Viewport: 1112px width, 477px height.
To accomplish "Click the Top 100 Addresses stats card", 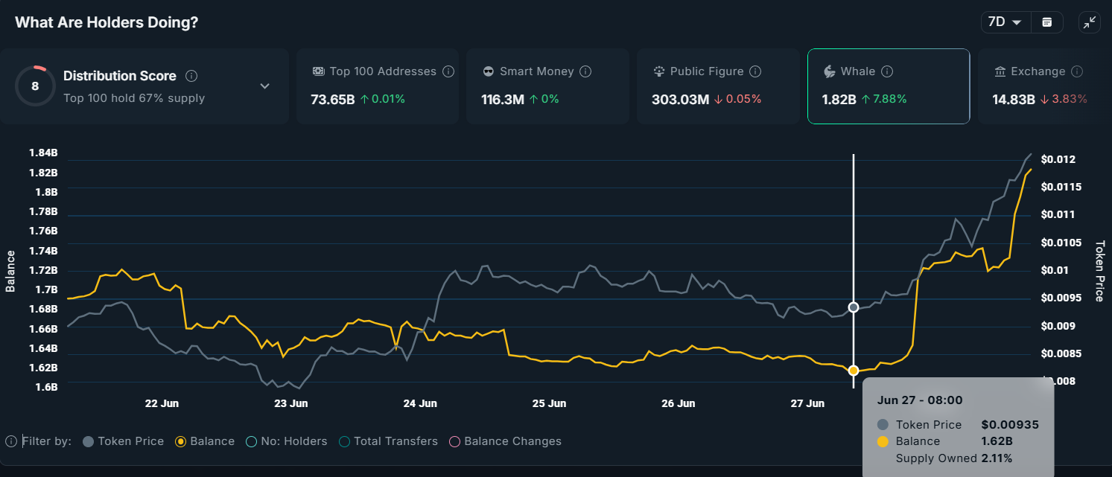I will pyautogui.click(x=378, y=86).
